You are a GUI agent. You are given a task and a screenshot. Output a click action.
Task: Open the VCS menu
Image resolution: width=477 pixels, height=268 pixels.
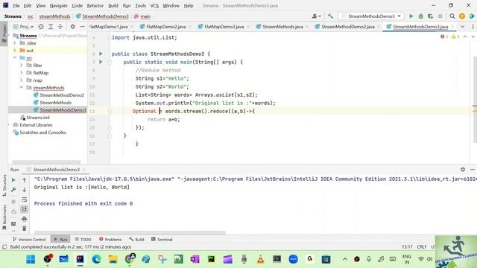(154, 5)
